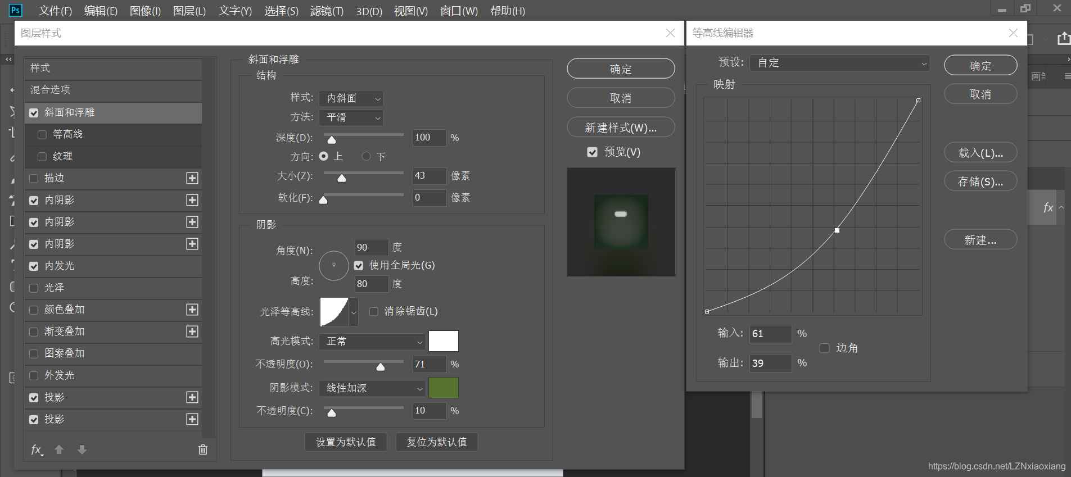Open 图像(I) menu
The height and width of the screenshot is (477, 1071).
pos(145,11)
